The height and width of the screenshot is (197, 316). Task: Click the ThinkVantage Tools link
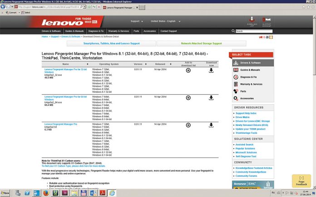click(248, 133)
